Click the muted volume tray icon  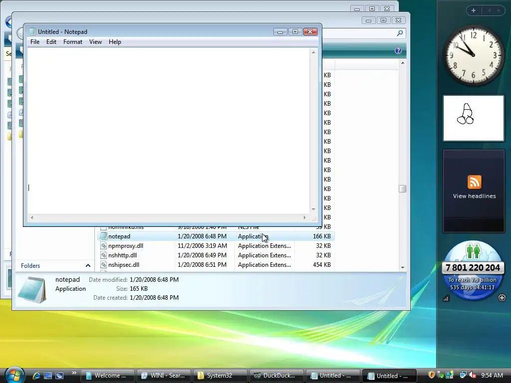tap(473, 375)
